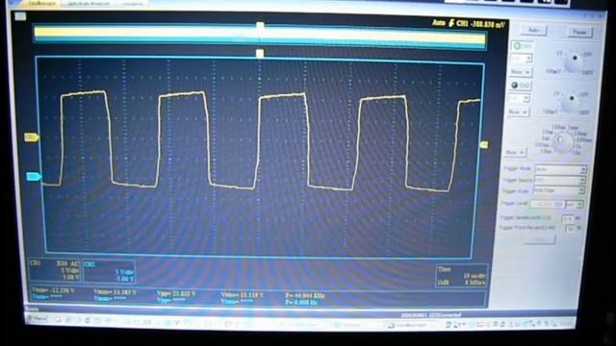The image size is (616, 346).
Task: Open the dropdown beside the timebase knob
Action: [x=515, y=152]
